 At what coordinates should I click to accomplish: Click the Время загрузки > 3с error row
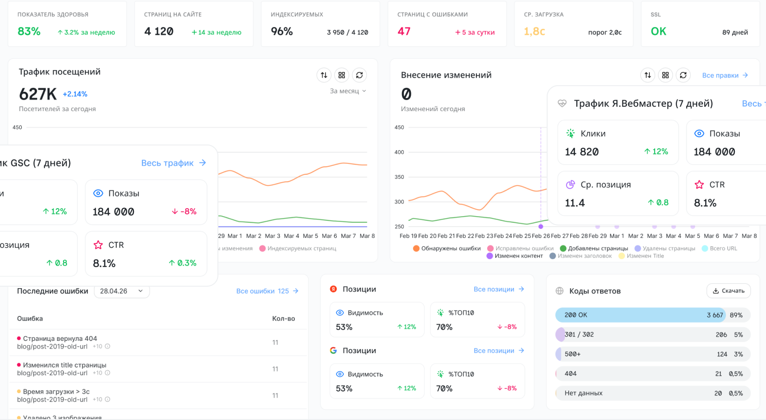point(158,396)
